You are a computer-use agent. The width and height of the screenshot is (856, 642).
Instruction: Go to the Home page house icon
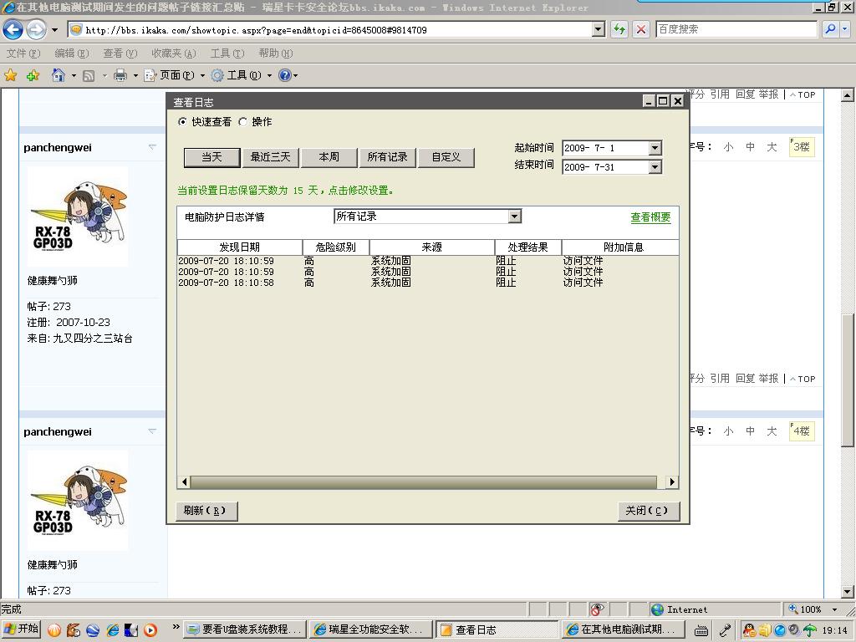pos(59,75)
